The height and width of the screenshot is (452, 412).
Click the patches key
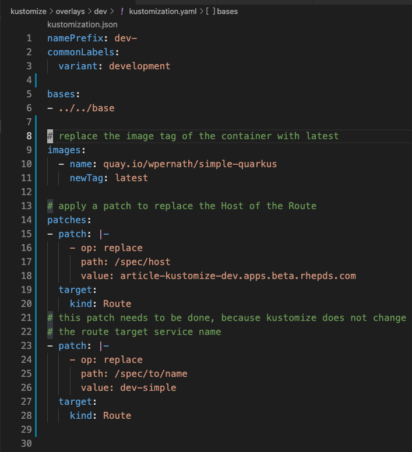coord(67,220)
